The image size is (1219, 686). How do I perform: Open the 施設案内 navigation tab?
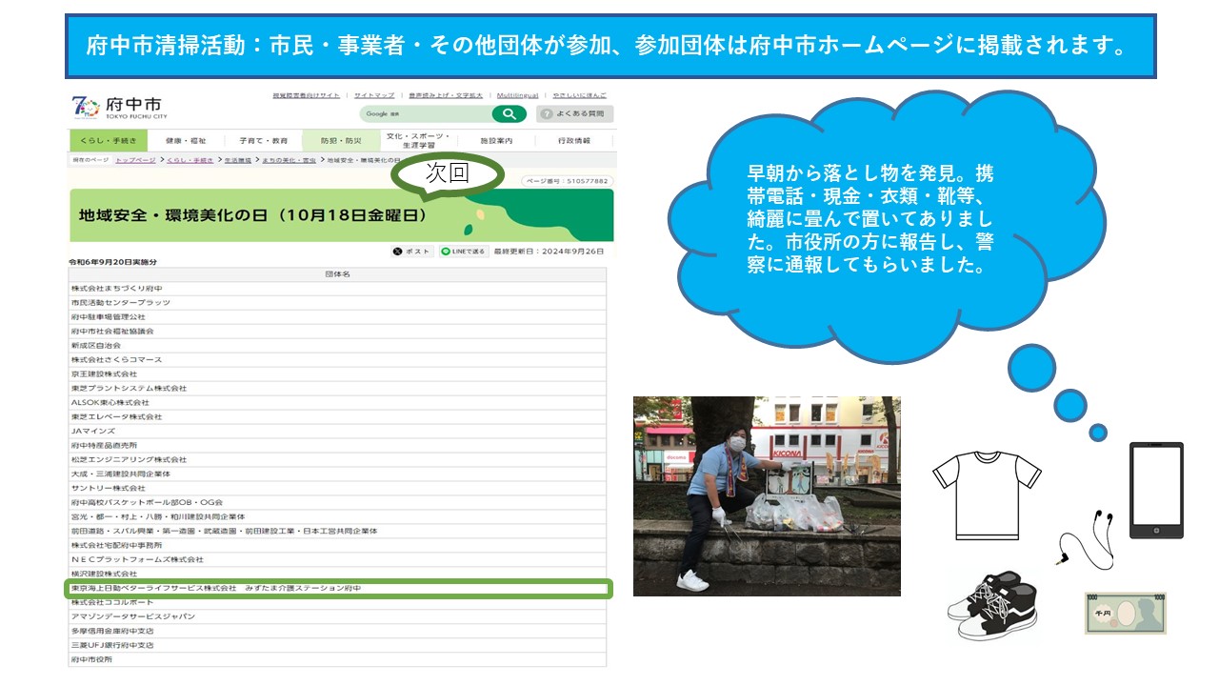496,141
